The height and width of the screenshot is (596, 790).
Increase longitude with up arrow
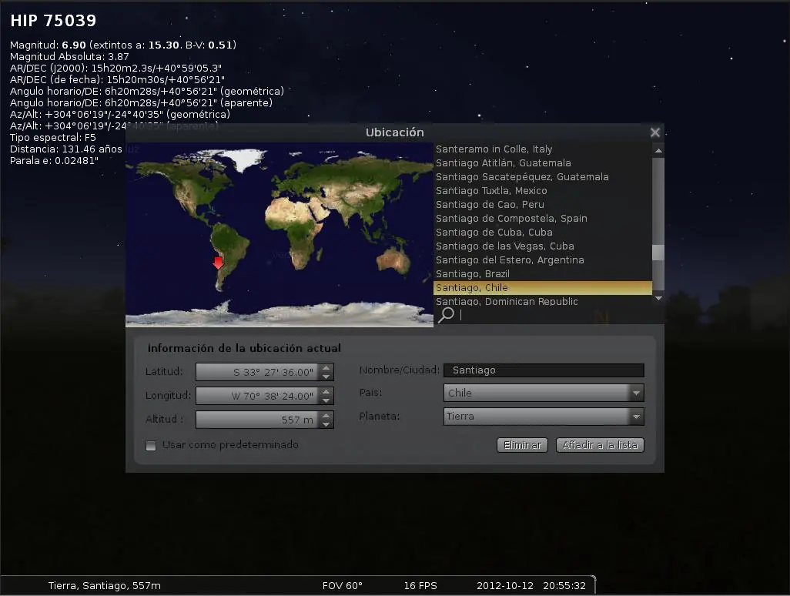326,391
